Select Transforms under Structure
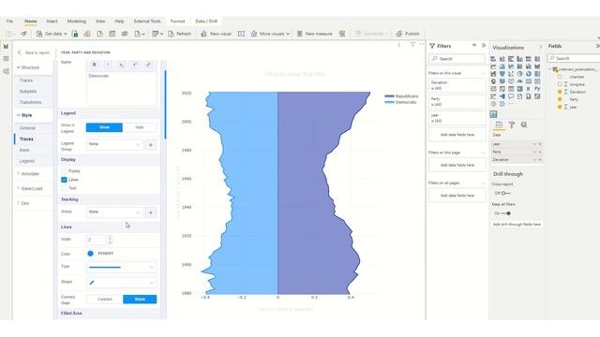Screen dimensions: 600x337 (30, 102)
